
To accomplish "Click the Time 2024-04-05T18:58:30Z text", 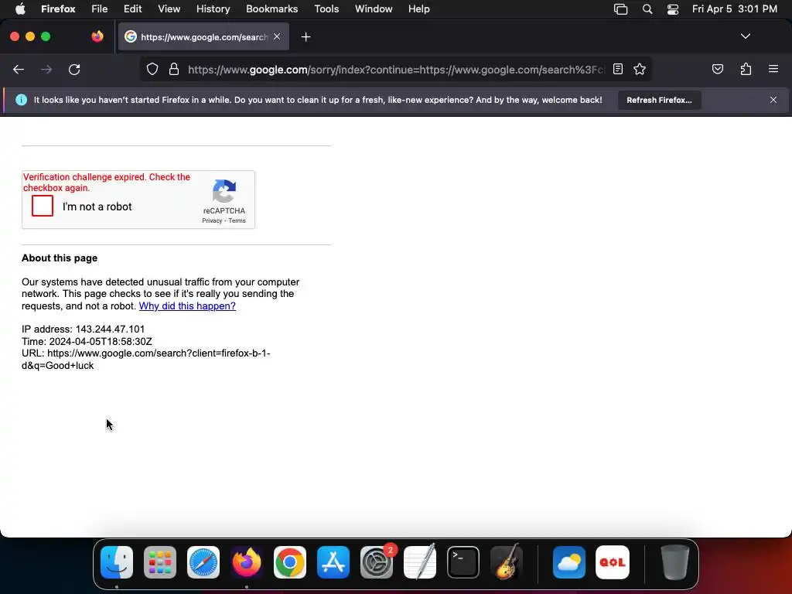I will coord(87,341).
